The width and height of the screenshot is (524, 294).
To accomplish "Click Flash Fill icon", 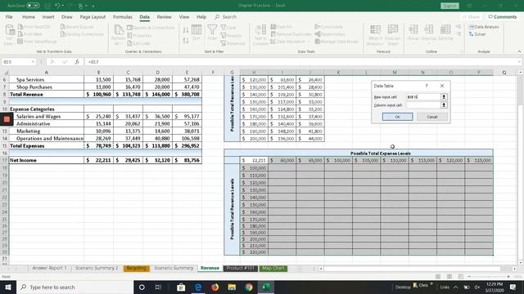I will 273,27.
